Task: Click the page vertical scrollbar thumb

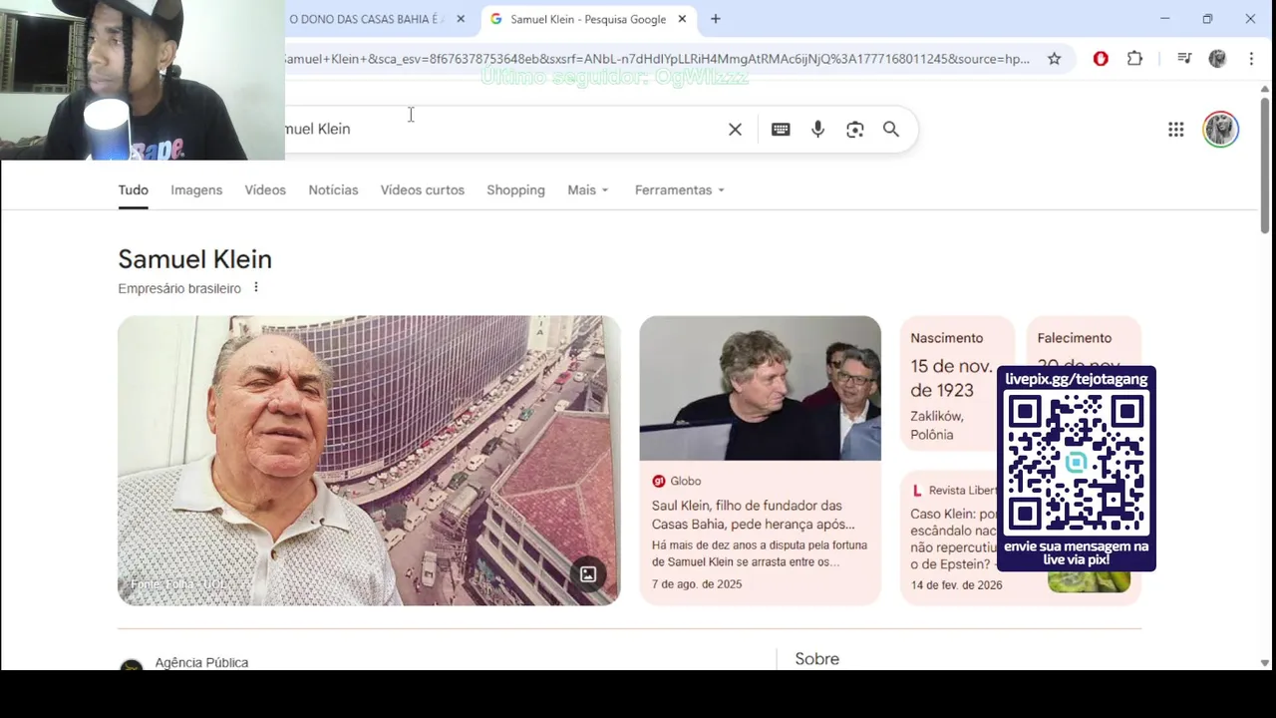Action: click(1265, 165)
